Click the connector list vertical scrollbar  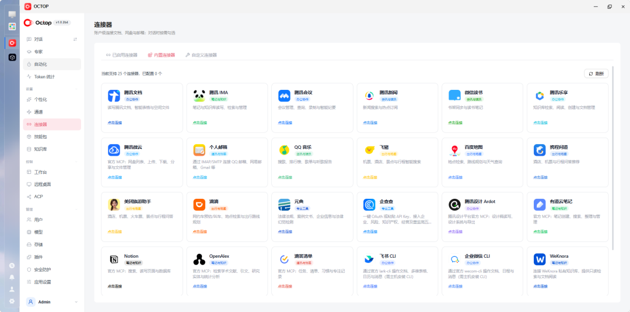pyautogui.click(x=613, y=158)
